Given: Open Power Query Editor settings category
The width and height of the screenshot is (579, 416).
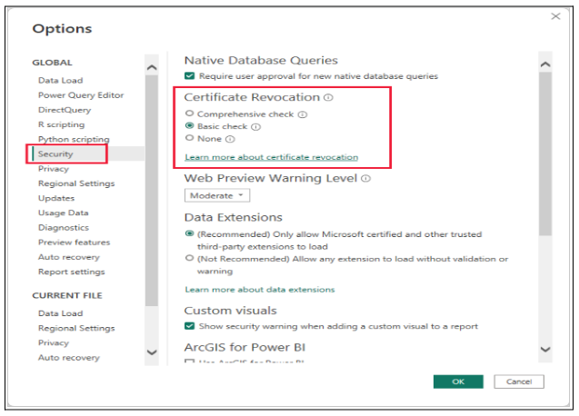Looking at the screenshot, I should point(81,95).
